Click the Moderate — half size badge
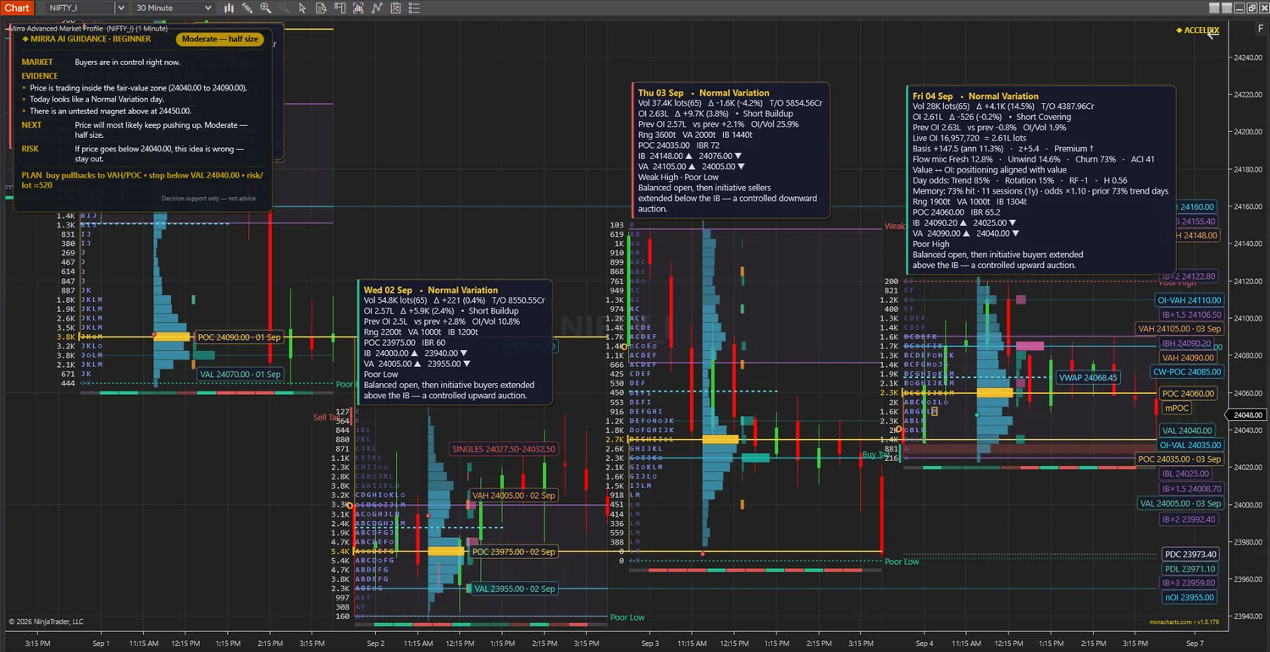This screenshot has height=652, width=1270. point(220,39)
